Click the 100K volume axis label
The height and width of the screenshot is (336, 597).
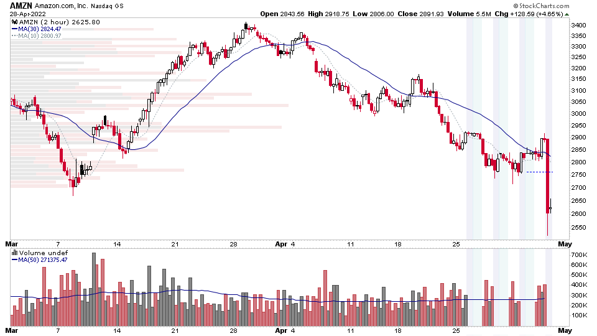[579, 315]
